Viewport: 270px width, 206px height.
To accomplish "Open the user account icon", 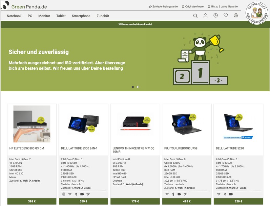I will click(x=205, y=15).
